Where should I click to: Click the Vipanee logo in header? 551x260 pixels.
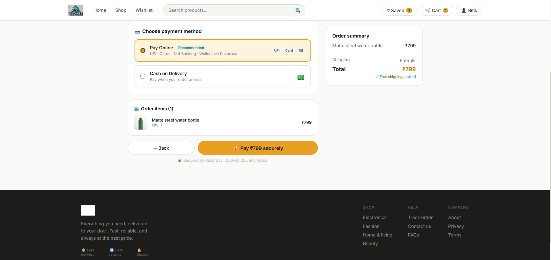76,10
